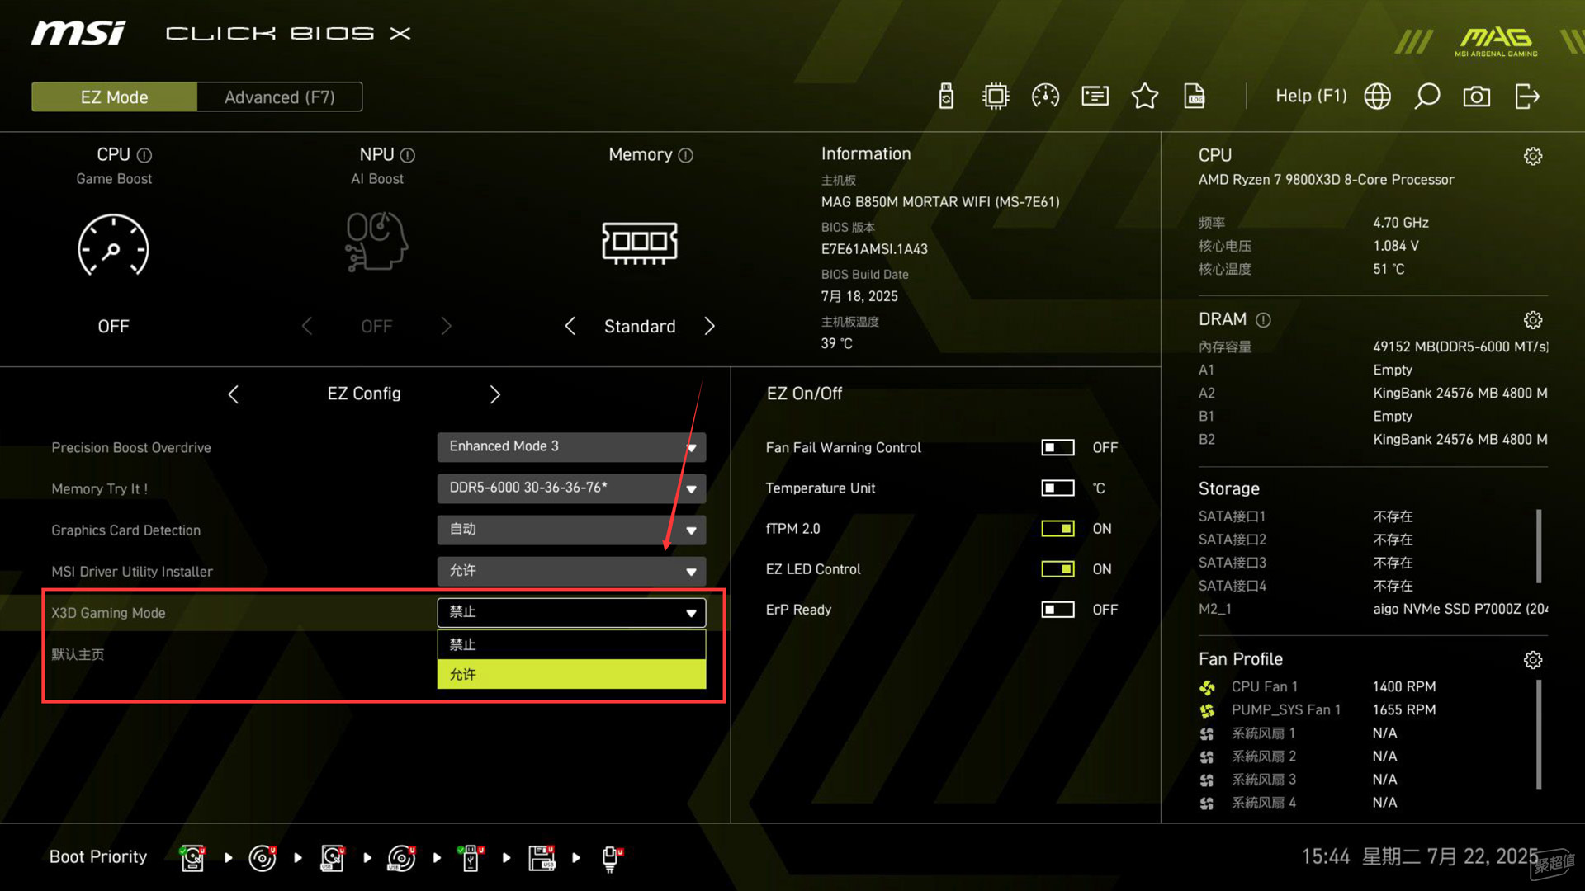Screen dimensions: 1585x891
Task: Click previous arrow for AI Boost
Action: pyautogui.click(x=307, y=326)
